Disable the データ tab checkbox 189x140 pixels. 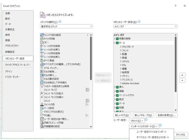(x=117, y=104)
